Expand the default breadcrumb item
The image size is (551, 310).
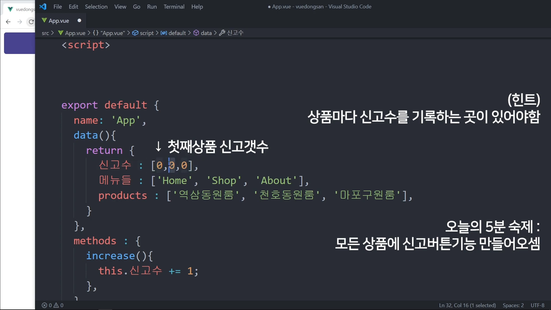(x=177, y=33)
